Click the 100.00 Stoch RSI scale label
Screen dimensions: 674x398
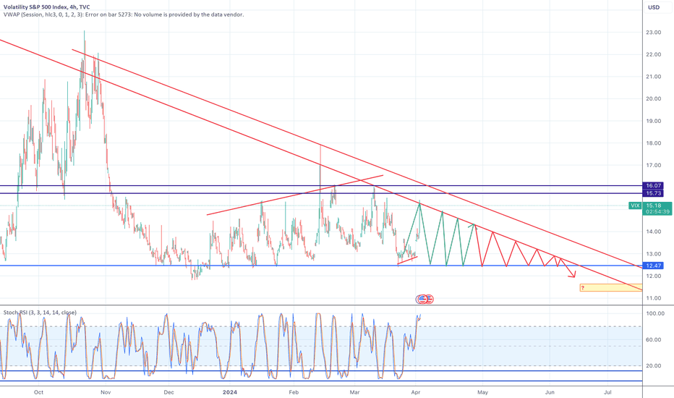pyautogui.click(x=655, y=313)
